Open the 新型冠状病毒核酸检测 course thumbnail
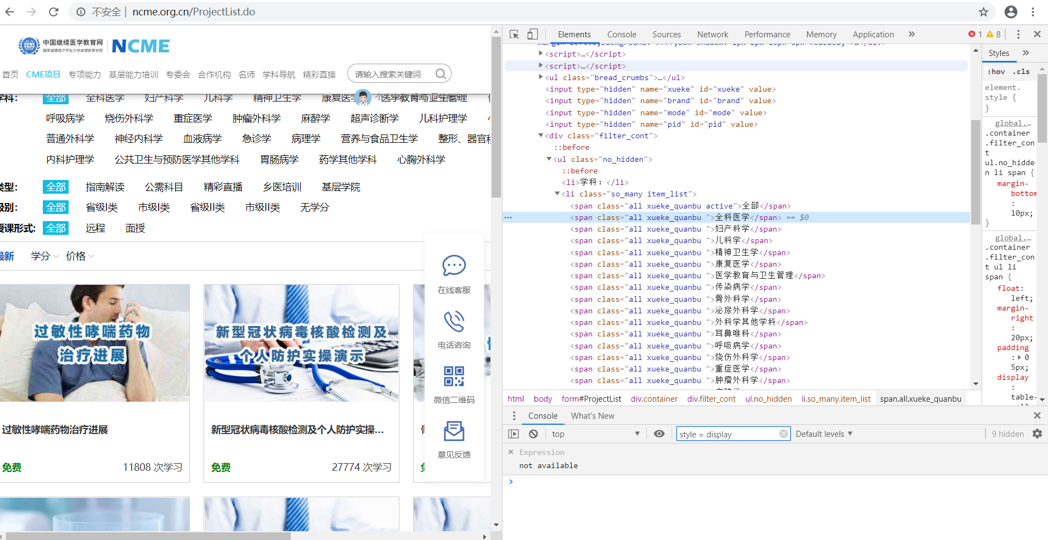The height and width of the screenshot is (540, 1048). tap(301, 343)
